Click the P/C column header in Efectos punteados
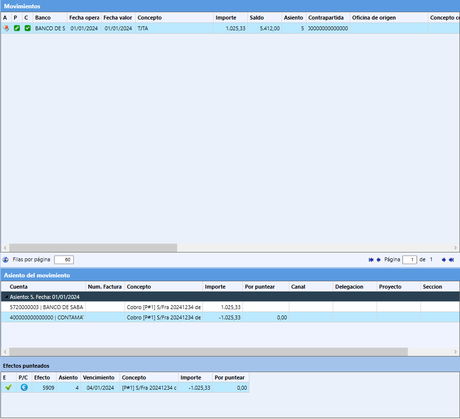Image resolution: width=460 pixels, height=419 pixels. coord(23,377)
